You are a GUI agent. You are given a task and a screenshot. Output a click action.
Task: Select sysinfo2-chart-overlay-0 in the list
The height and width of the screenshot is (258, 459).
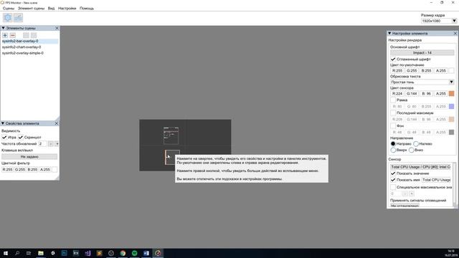[x=29, y=47]
